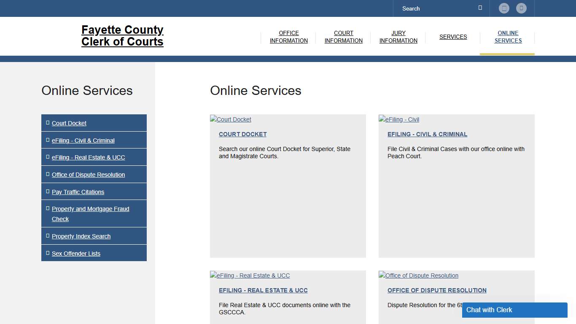Image resolution: width=576 pixels, height=324 pixels.
Task: Open the Court Information menu
Action: 343,37
